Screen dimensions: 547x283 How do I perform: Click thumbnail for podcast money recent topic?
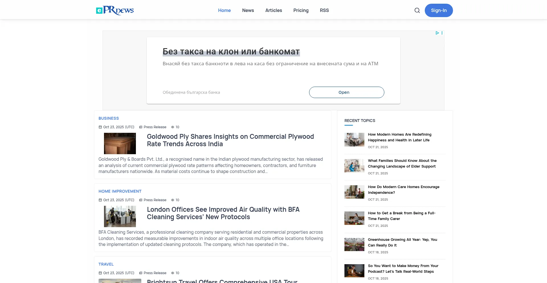point(354,271)
